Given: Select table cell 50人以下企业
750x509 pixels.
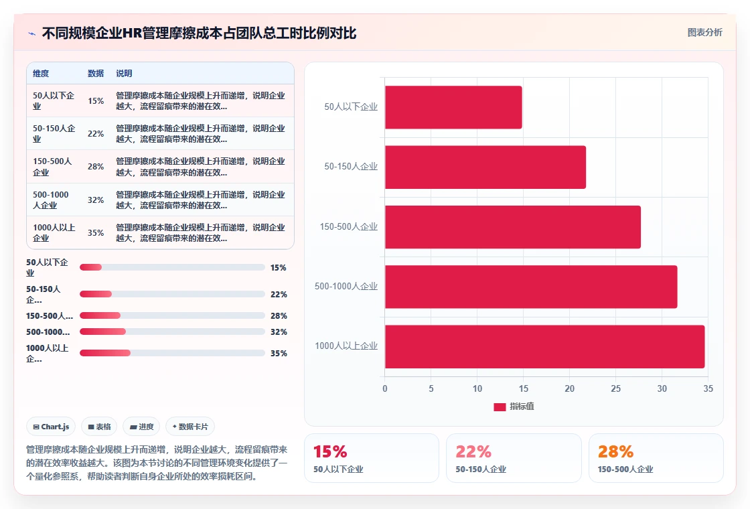Looking at the screenshot, I should 54,101.
